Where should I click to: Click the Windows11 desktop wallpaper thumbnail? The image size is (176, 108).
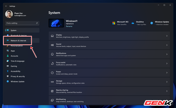pyautogui.click(x=56, y=23)
